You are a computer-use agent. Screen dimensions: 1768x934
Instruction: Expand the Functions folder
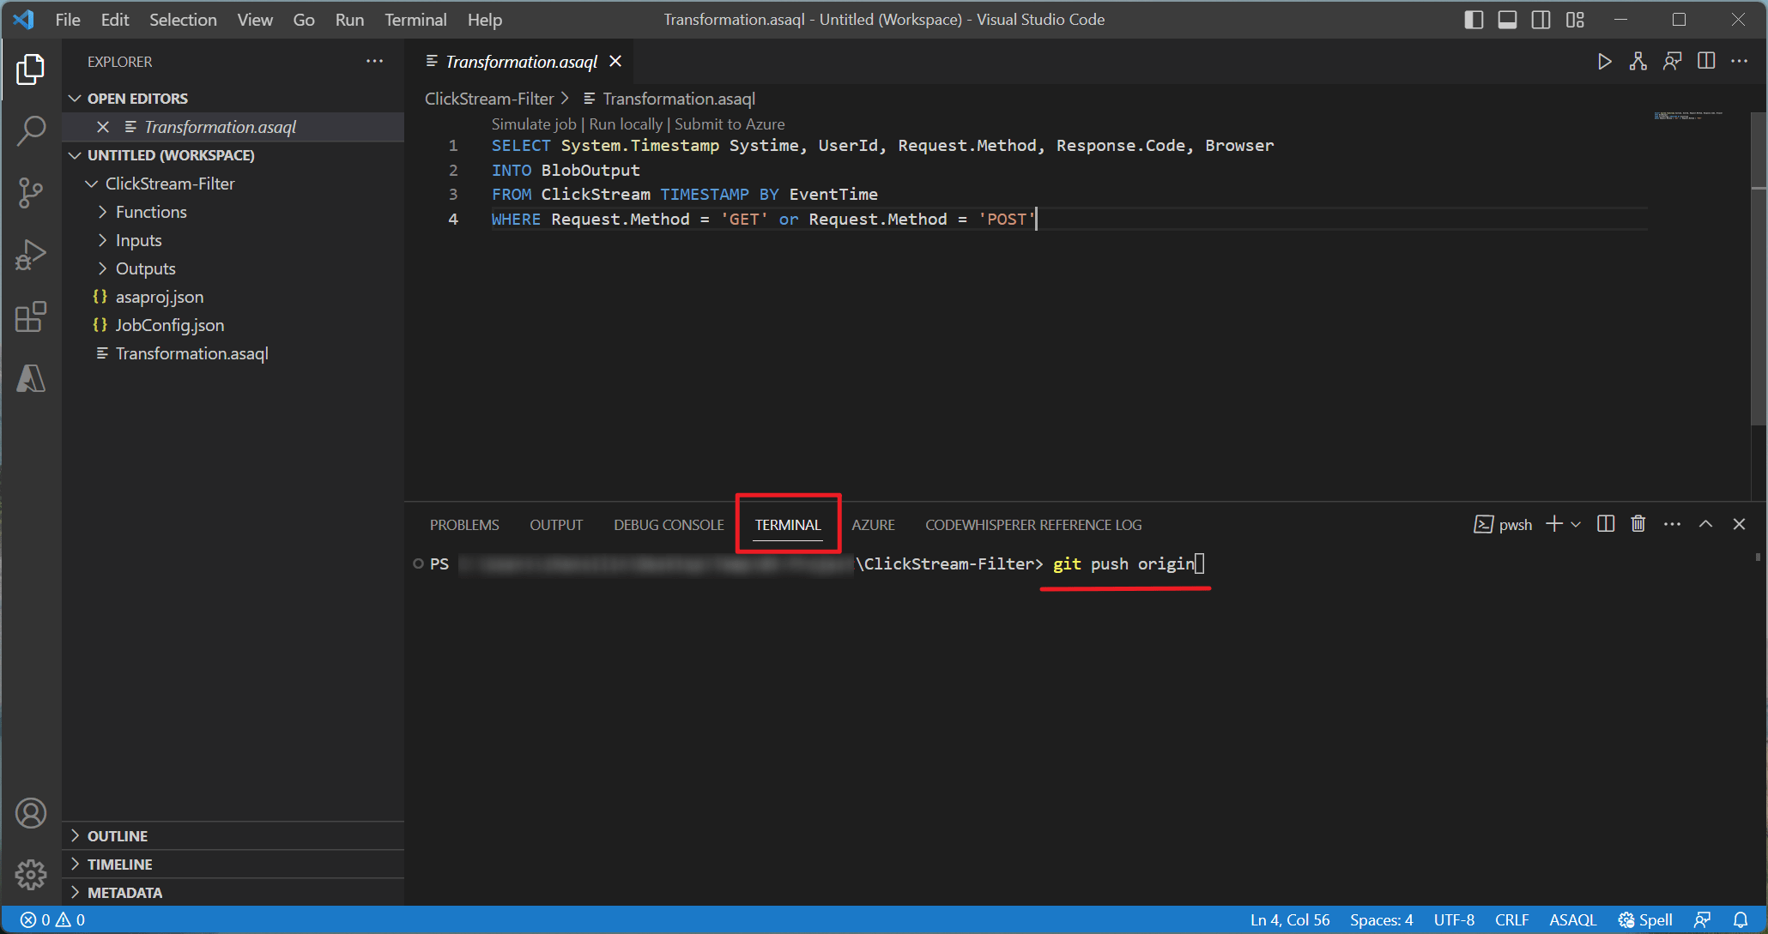tap(151, 212)
